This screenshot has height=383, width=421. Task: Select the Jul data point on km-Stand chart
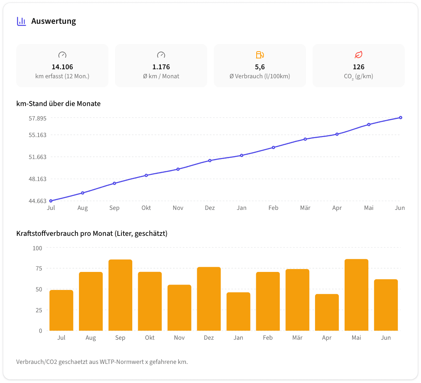point(51,201)
